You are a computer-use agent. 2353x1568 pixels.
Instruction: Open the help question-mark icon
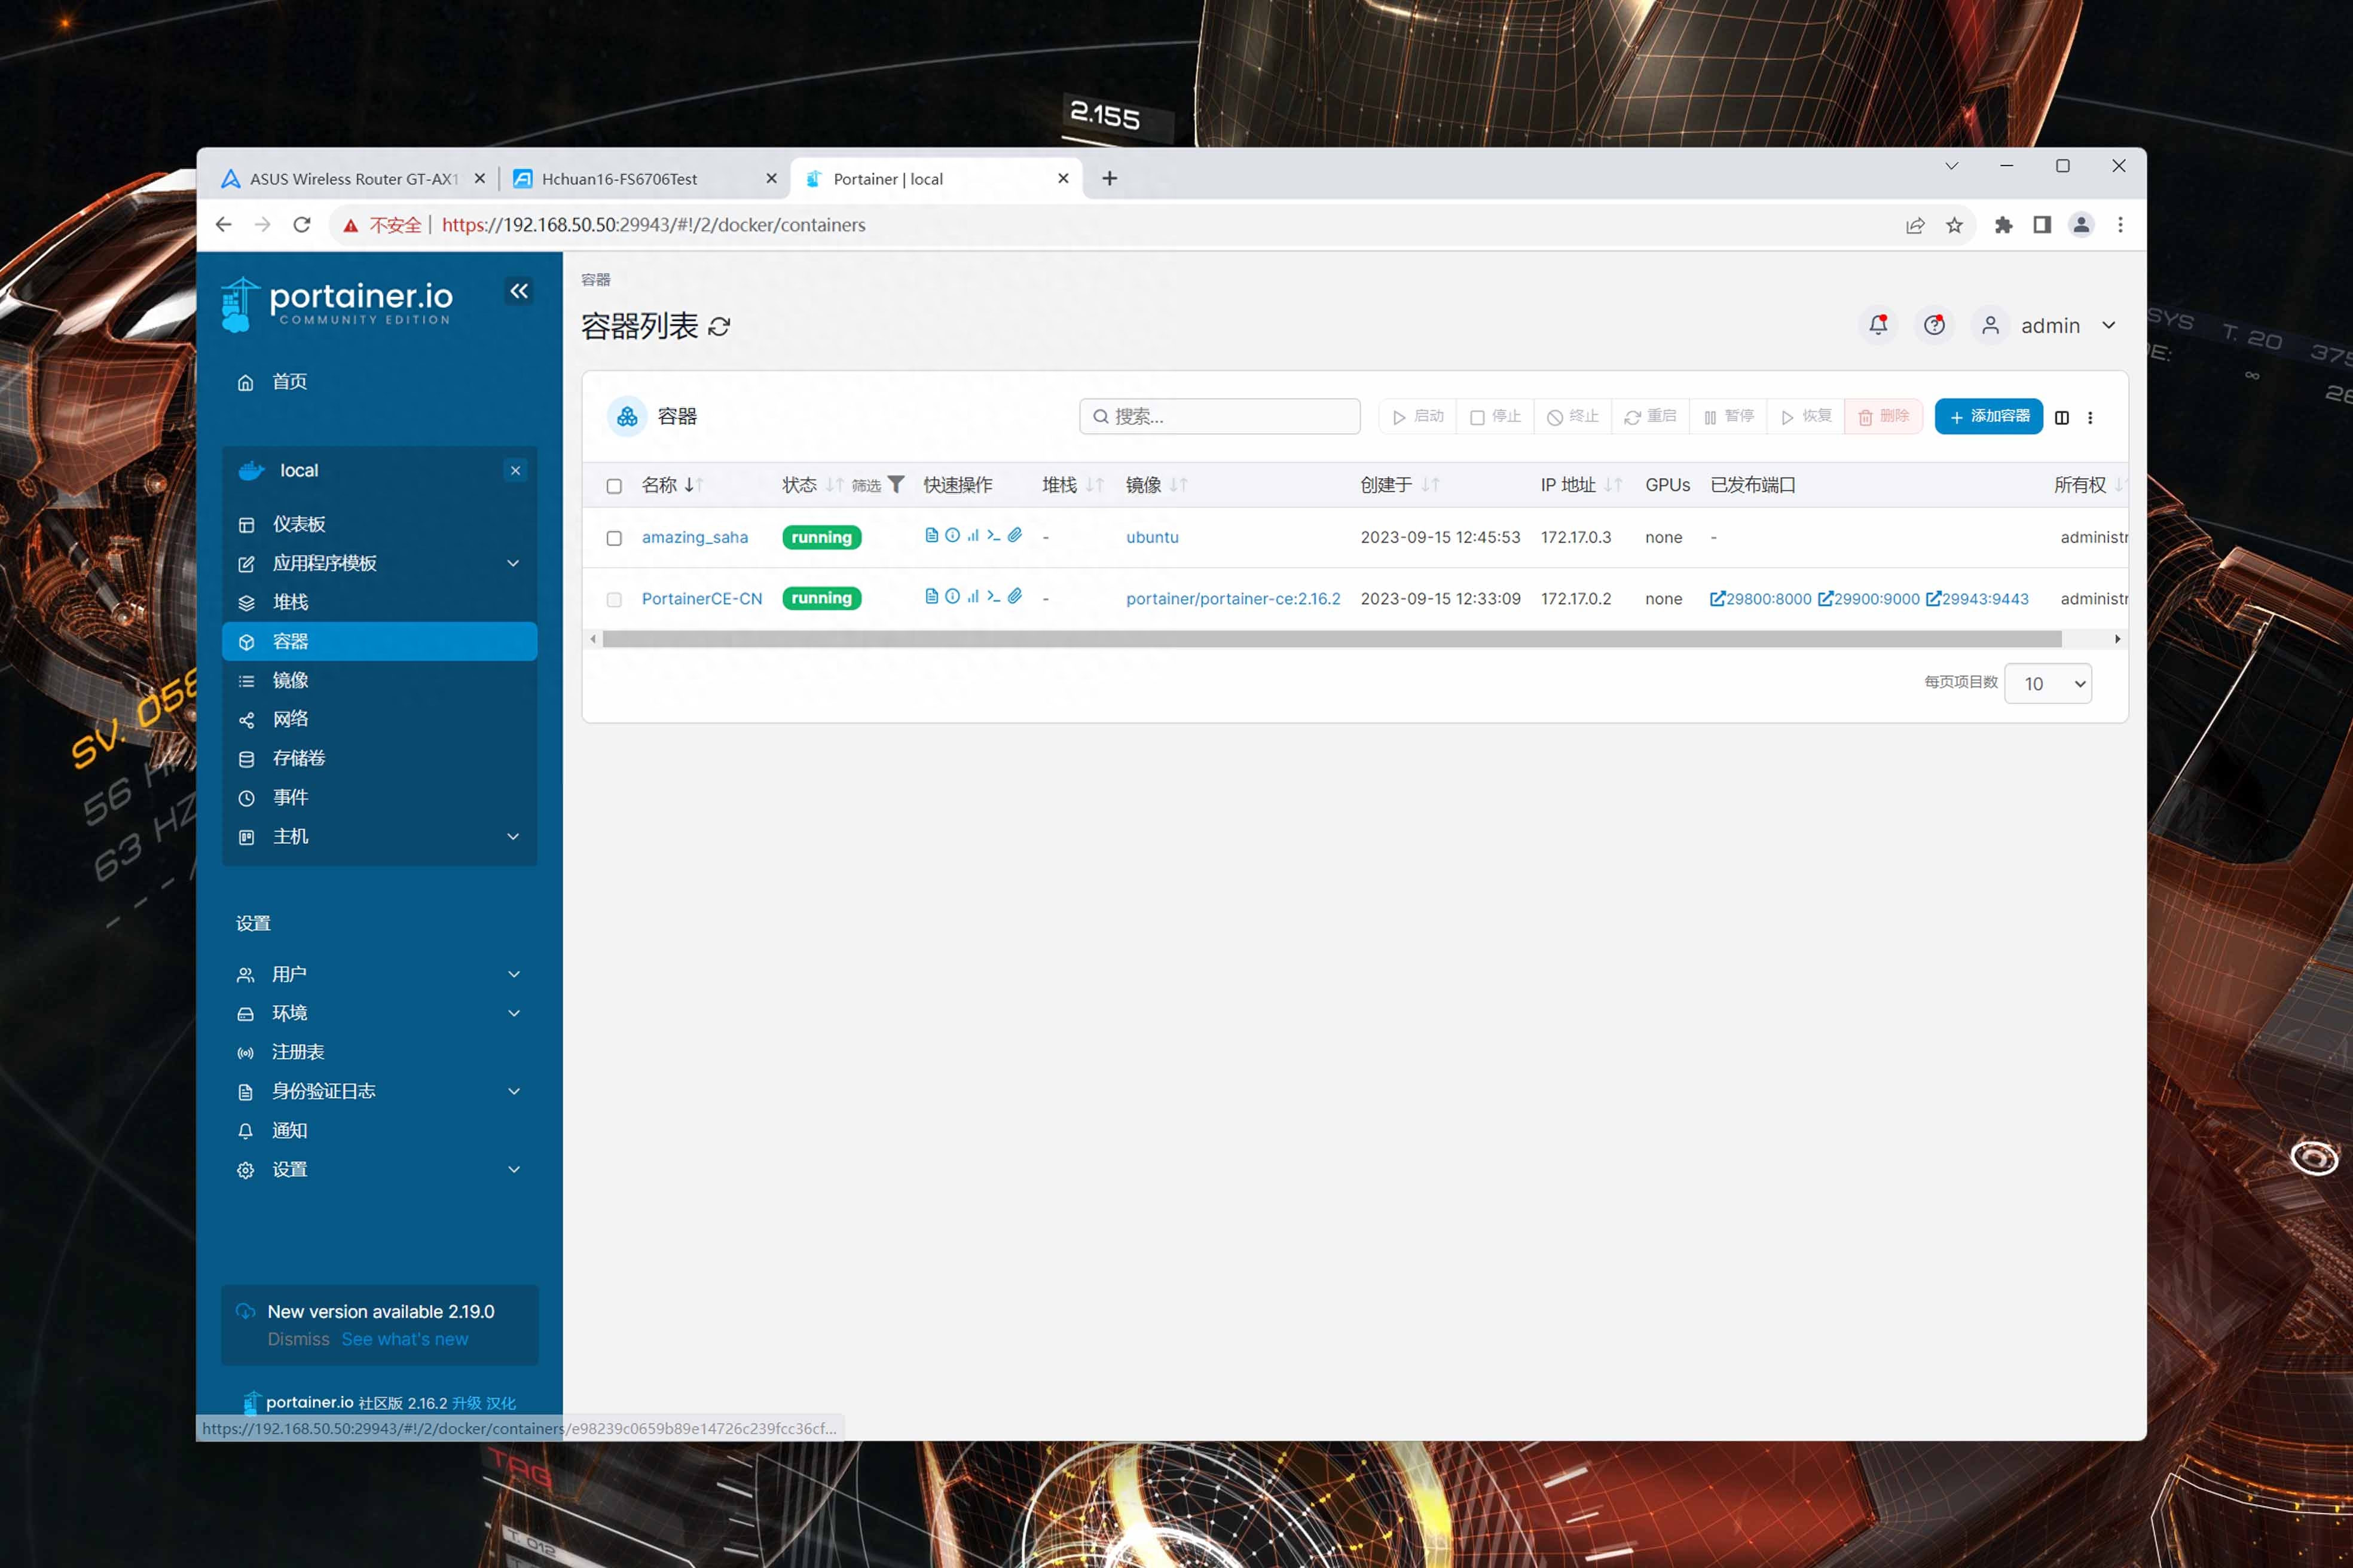(1934, 325)
